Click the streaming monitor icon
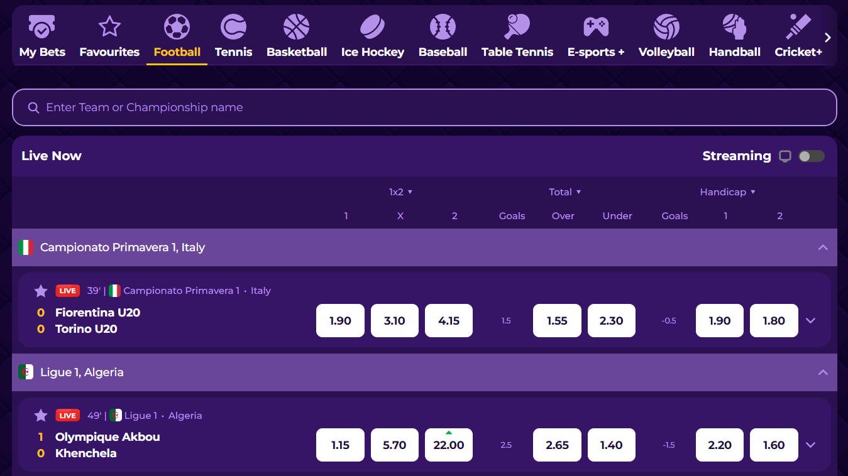Screen dimensions: 848x476 (x=785, y=156)
